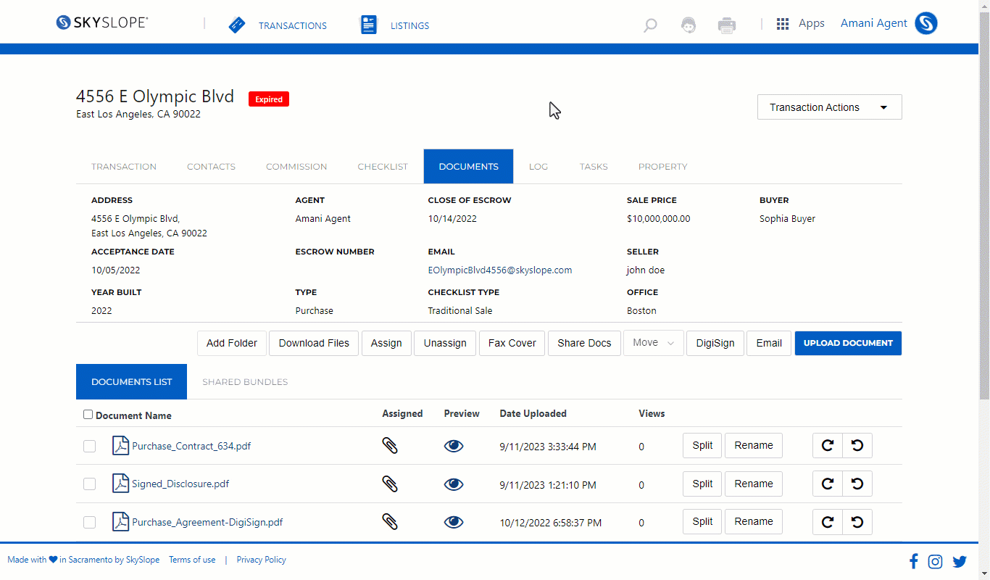Switch to Shared Bundles tab
This screenshot has height=580, width=990.
click(x=245, y=382)
